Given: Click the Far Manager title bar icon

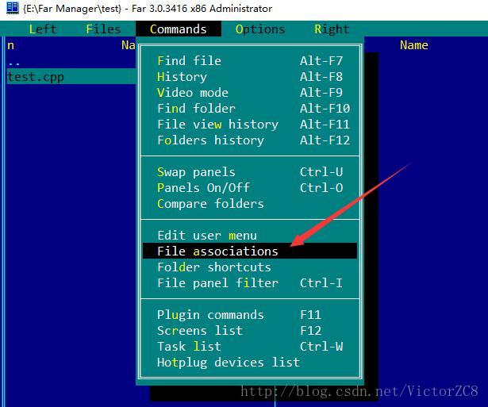Looking at the screenshot, I should pos(13,8).
